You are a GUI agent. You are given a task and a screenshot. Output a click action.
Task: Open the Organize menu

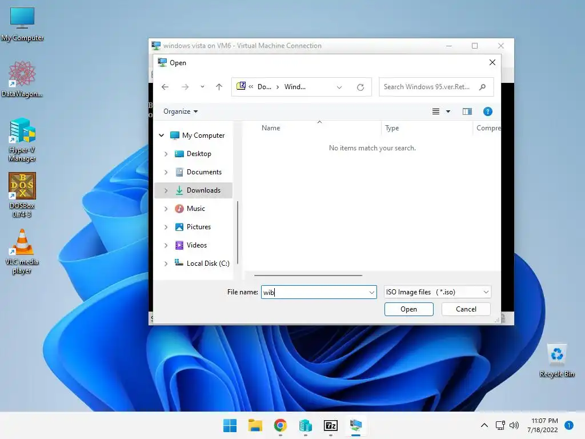(x=181, y=111)
